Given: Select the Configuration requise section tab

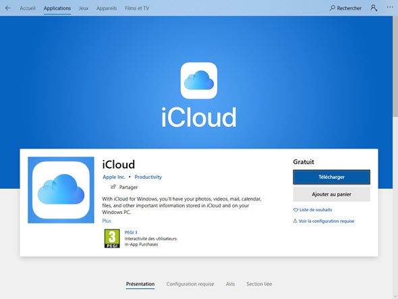Looking at the screenshot, I should point(190,284).
